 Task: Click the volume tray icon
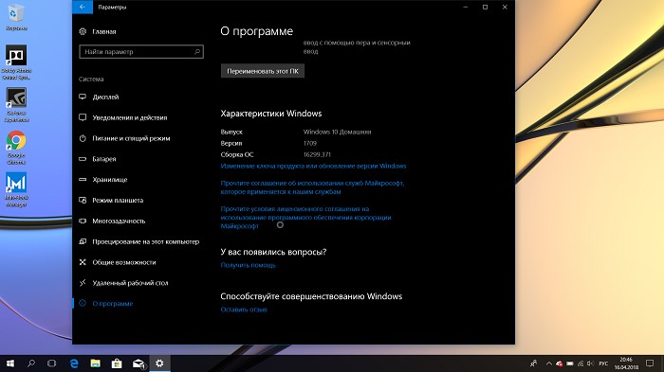(591, 363)
